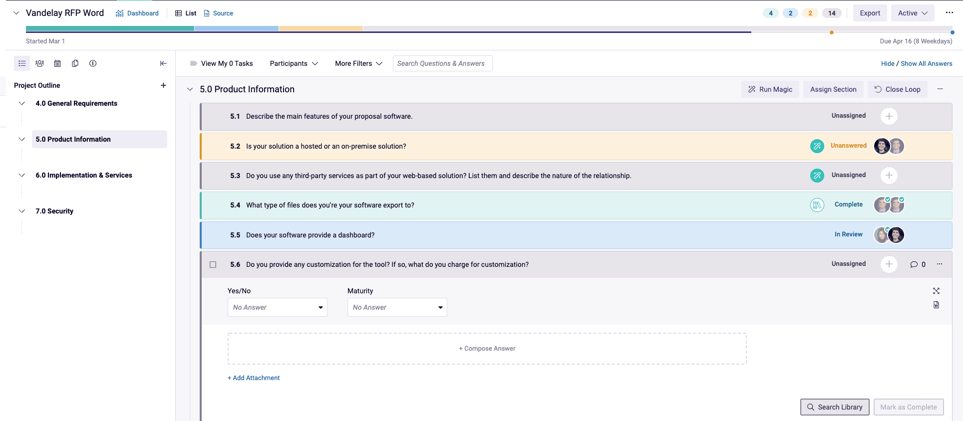Open the documents copy icon in sidebar

(x=75, y=63)
